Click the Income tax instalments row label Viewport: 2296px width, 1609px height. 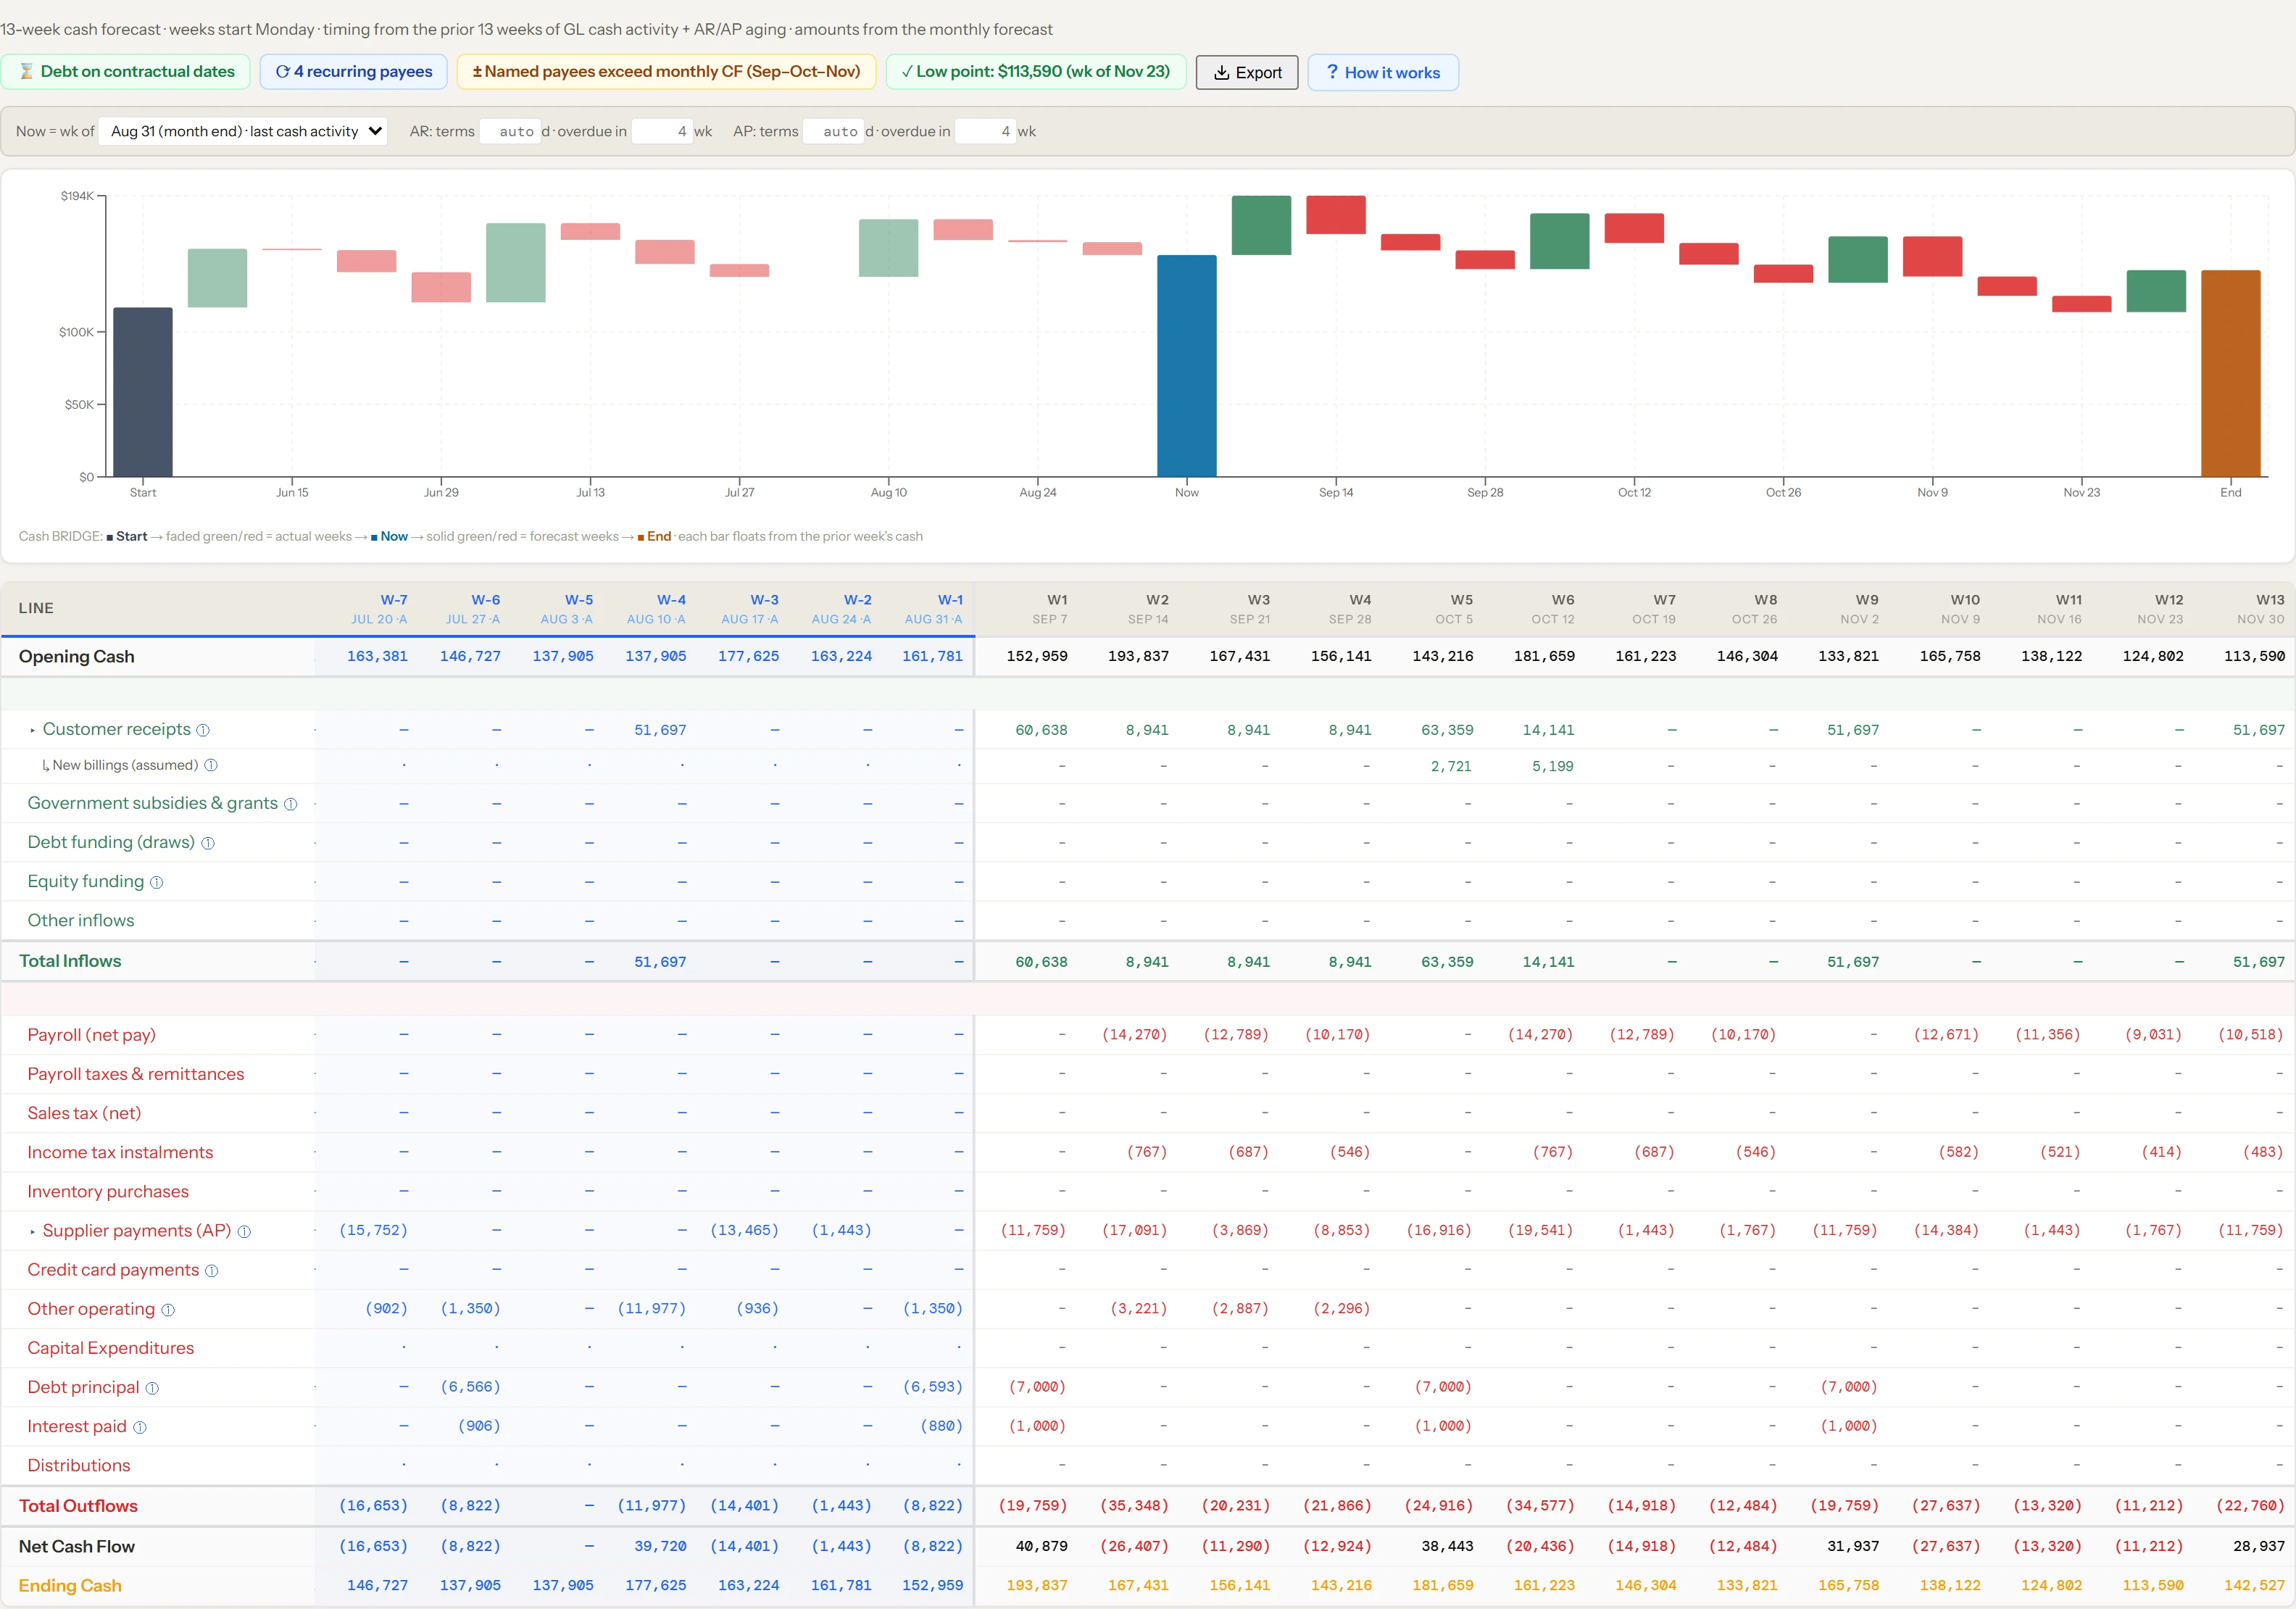tap(120, 1153)
